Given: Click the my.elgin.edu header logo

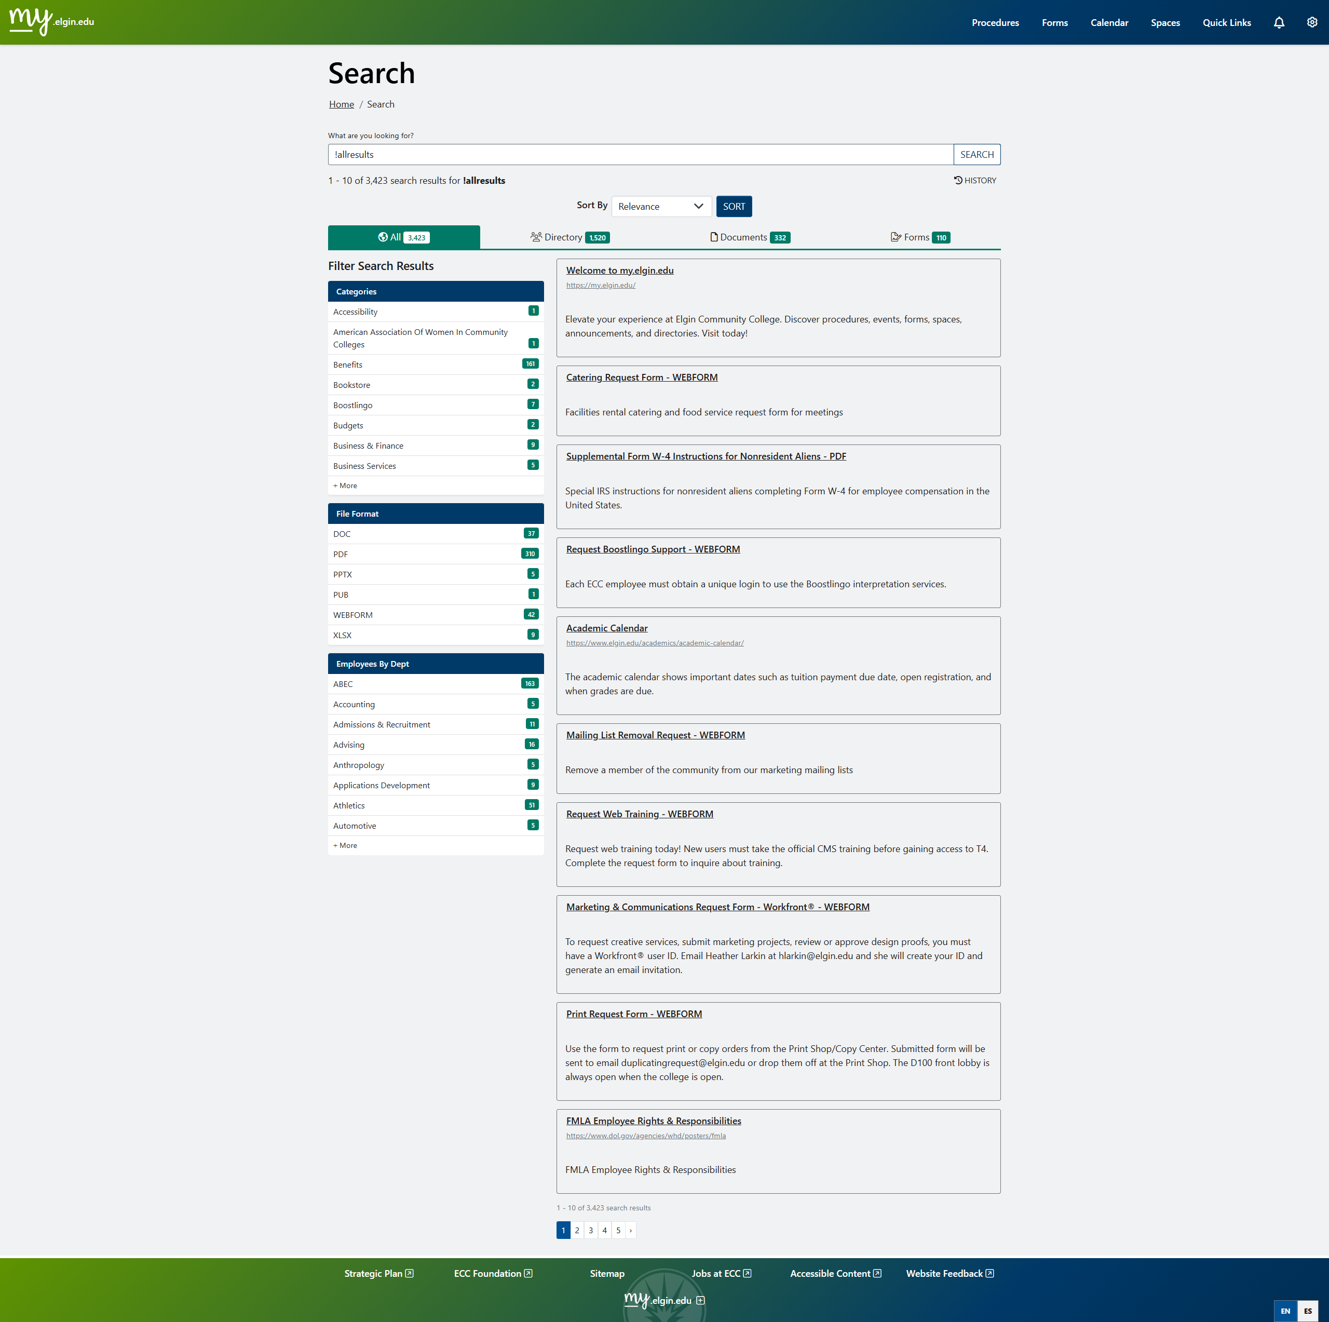Looking at the screenshot, I should [51, 21].
